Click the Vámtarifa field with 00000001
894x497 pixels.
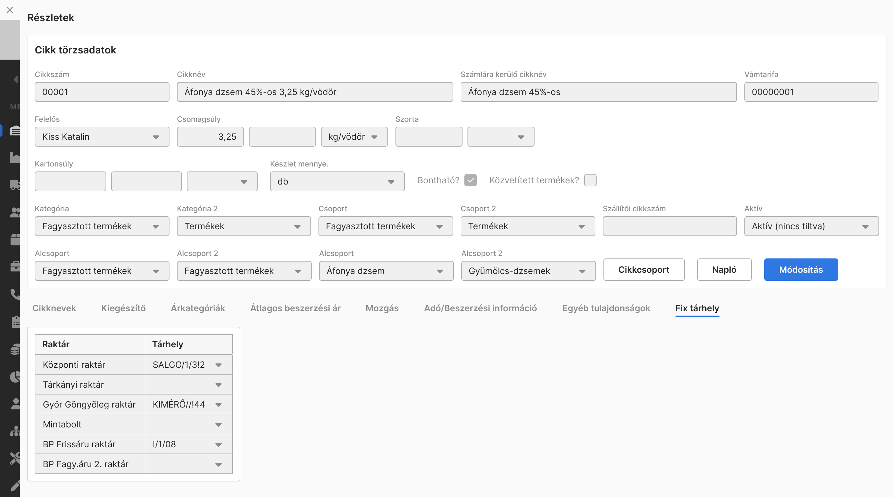811,92
